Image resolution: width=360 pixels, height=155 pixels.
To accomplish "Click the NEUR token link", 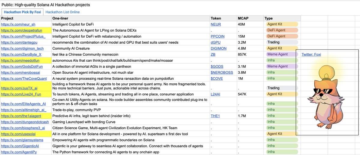I will [x=216, y=24].
